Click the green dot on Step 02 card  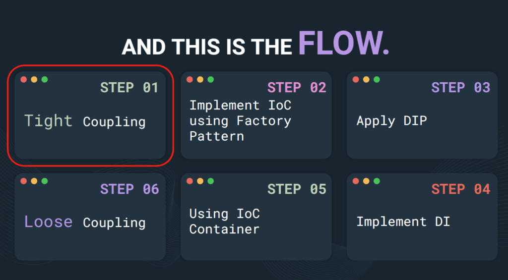[210, 80]
